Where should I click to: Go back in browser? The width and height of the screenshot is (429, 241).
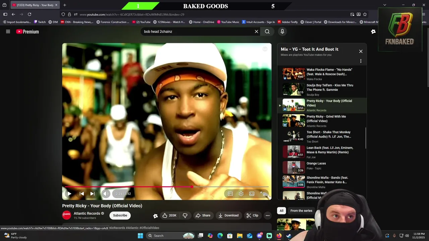[13, 14]
